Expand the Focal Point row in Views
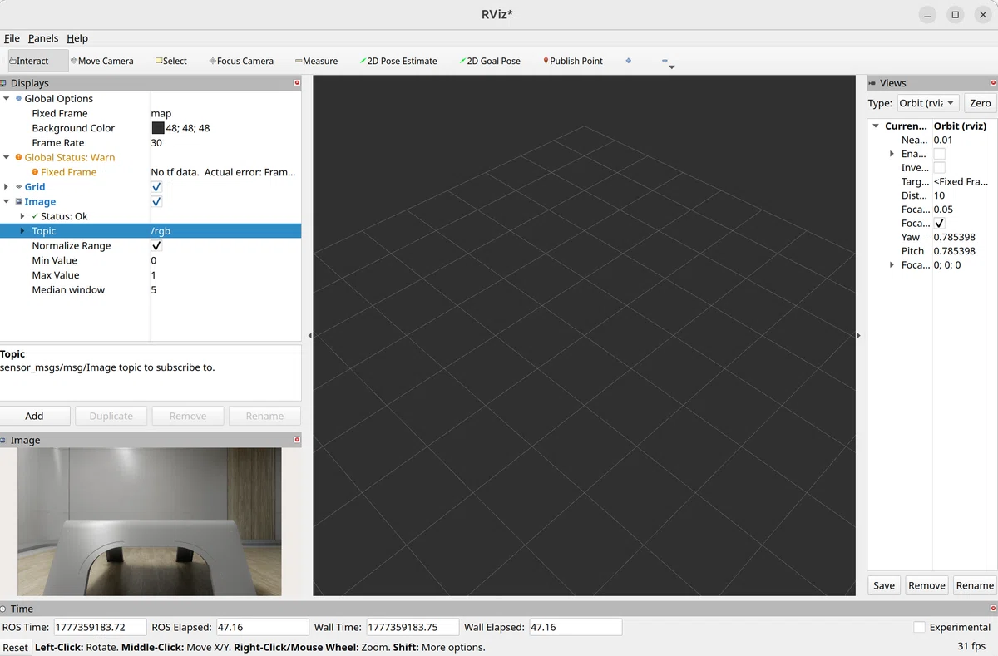The width and height of the screenshot is (998, 656). 892,265
